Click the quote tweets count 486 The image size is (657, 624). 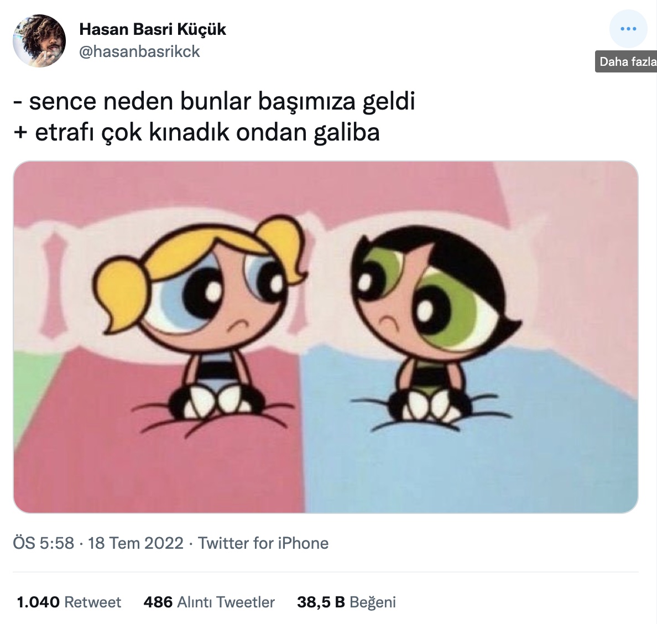tap(158, 602)
